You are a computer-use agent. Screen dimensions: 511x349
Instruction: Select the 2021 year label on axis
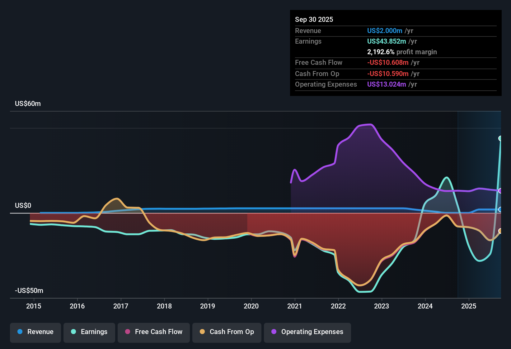click(x=295, y=306)
